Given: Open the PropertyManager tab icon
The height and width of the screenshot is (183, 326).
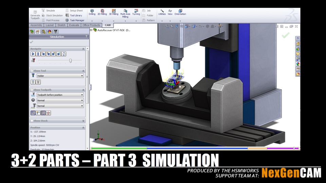Looking at the screenshot, I should pyautogui.click(x=37, y=32).
